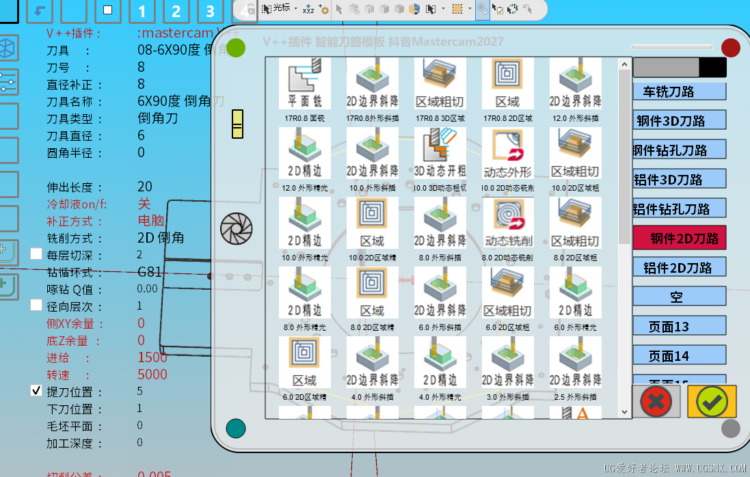Pick the 12.0 外形精光 2D精边 template
The height and width of the screenshot is (477, 750).
[304, 152]
